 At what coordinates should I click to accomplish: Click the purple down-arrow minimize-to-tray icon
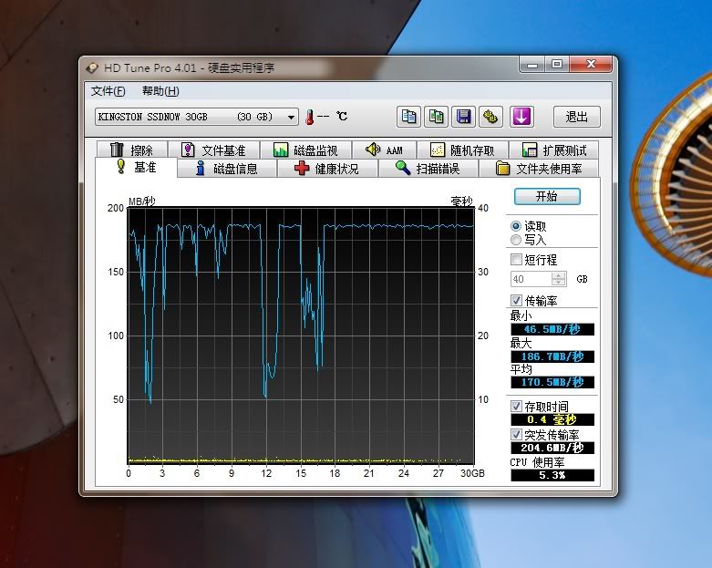pos(521,117)
